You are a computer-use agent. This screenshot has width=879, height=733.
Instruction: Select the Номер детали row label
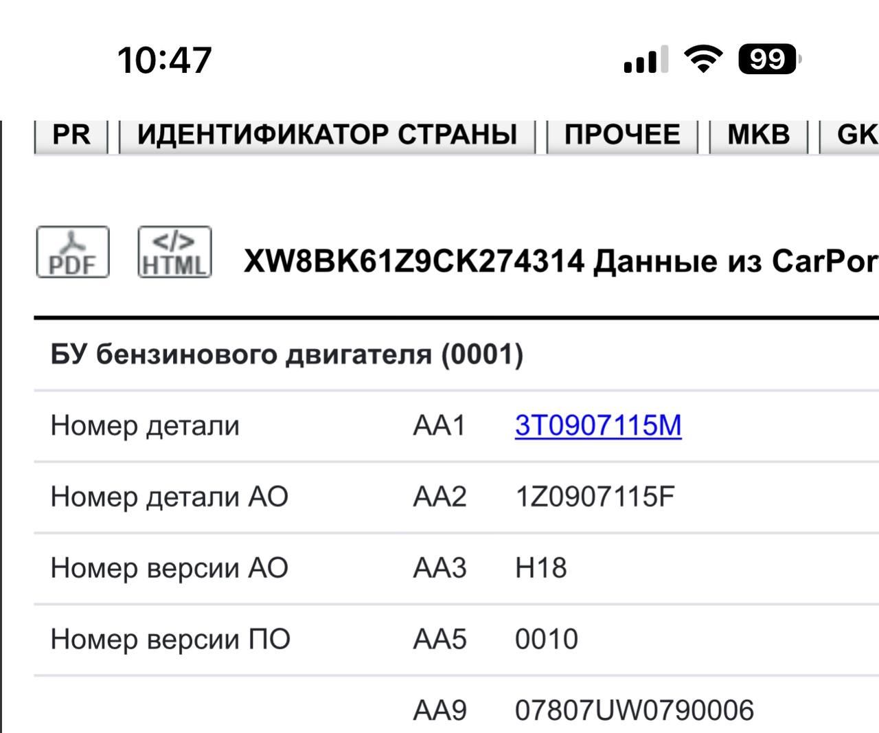[x=145, y=426]
